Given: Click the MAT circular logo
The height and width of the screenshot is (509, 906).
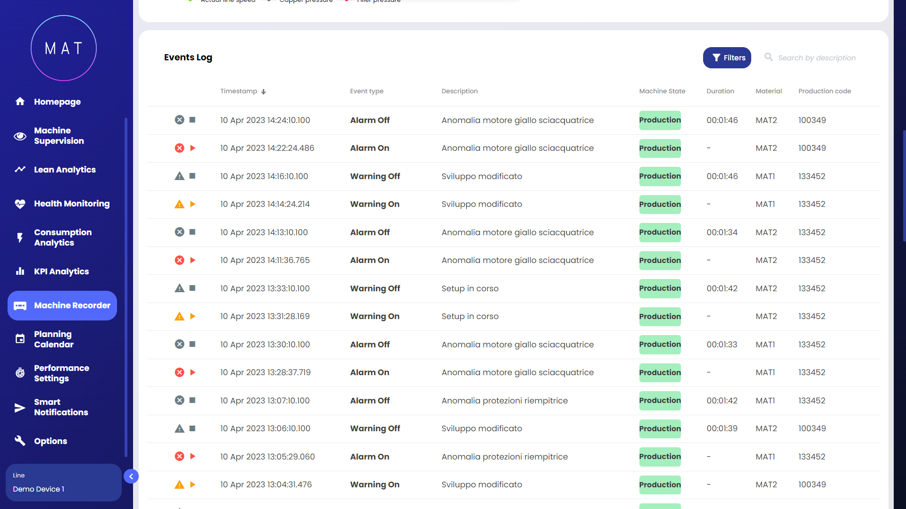Looking at the screenshot, I should tap(64, 48).
